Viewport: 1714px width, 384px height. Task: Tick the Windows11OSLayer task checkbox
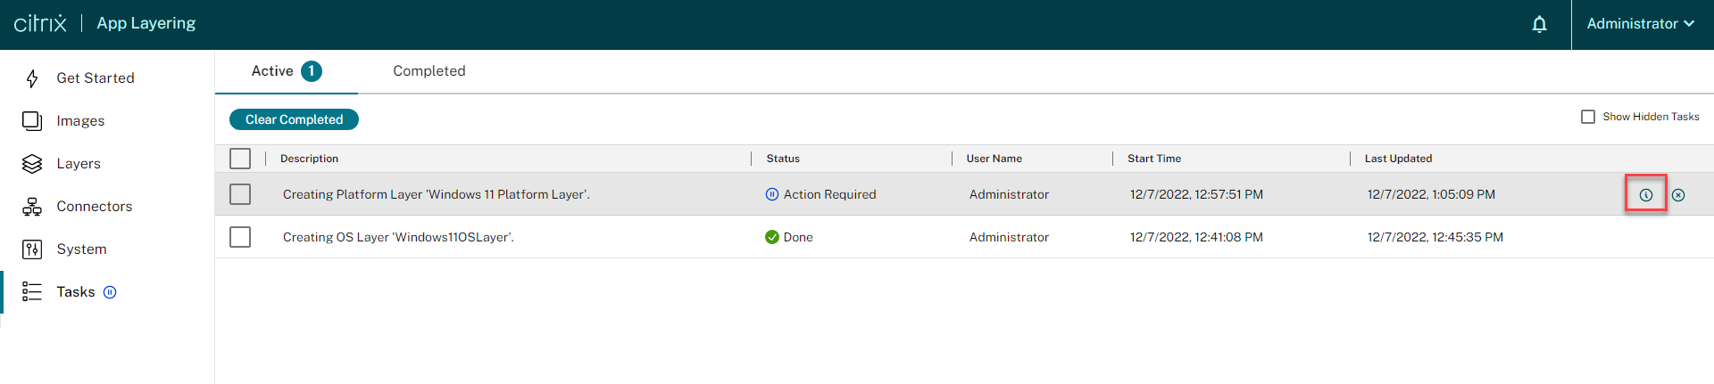coord(240,237)
